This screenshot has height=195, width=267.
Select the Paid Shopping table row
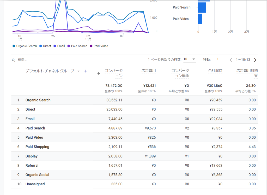(135, 147)
